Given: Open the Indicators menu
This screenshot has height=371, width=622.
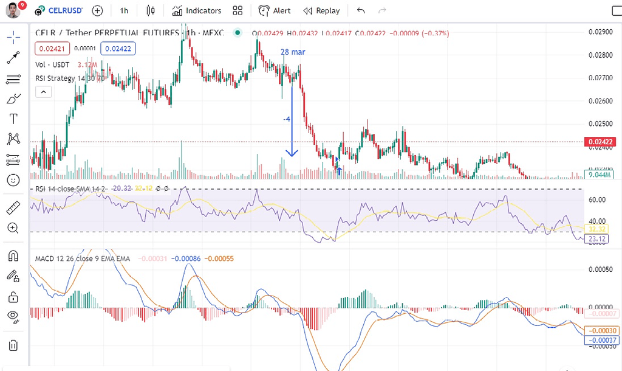Looking at the screenshot, I should (196, 11).
